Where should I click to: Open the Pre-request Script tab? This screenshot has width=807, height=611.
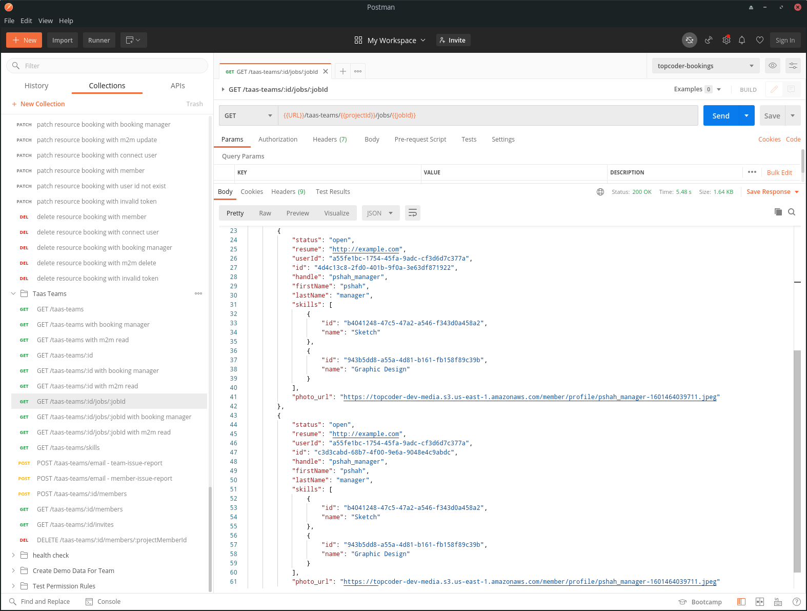(420, 140)
